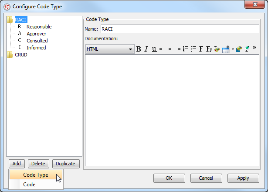Show more toolbar items chevron
Screen dimensions: 268x192
pyautogui.click(x=254, y=48)
